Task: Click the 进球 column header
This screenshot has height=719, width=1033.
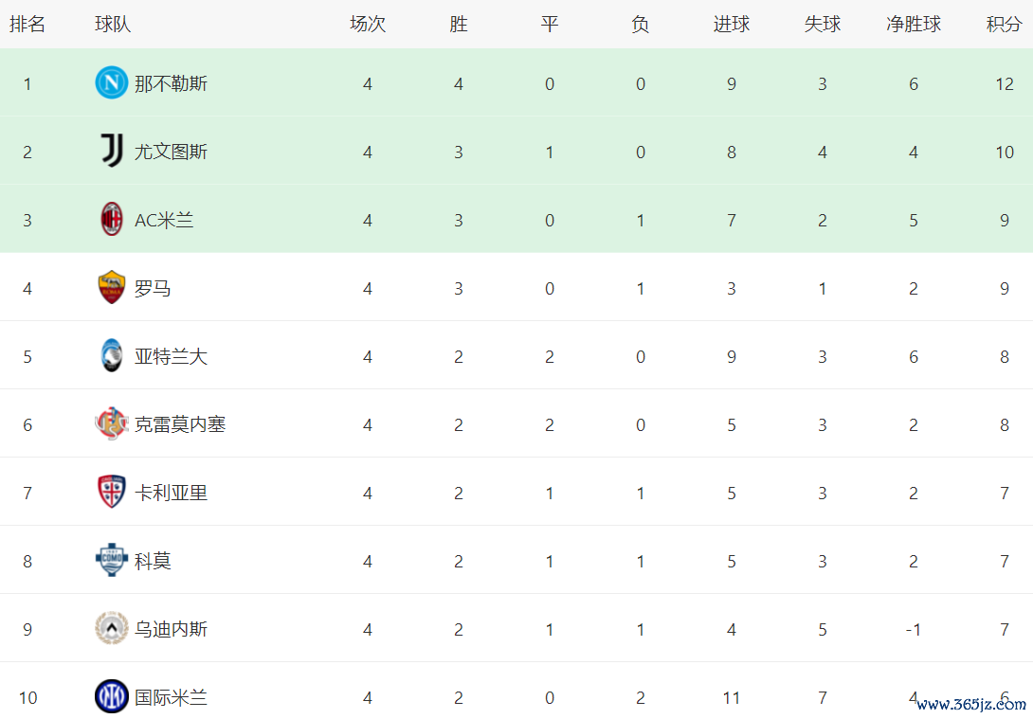Action: 732,25
